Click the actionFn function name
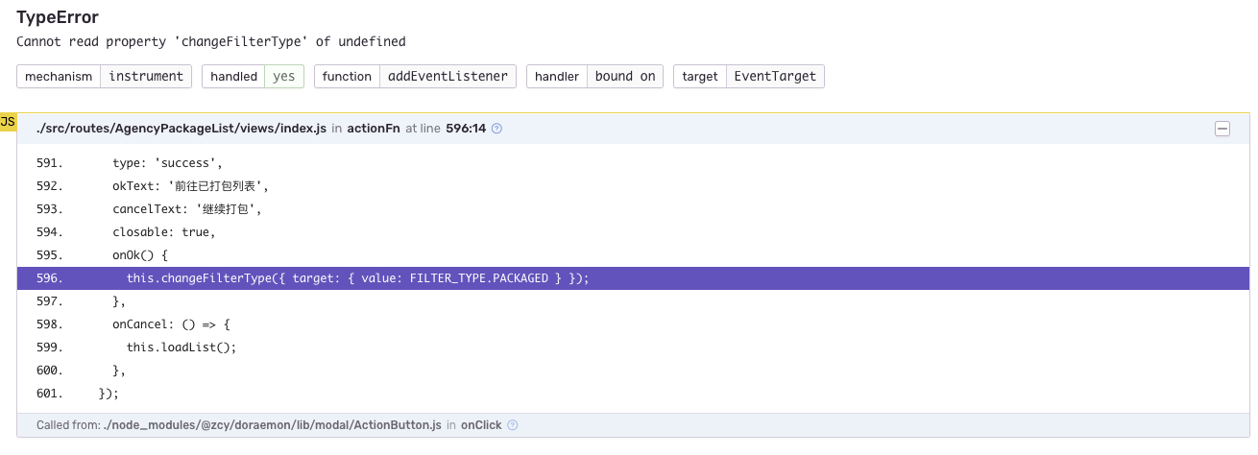The height and width of the screenshot is (455, 1258). click(x=374, y=129)
